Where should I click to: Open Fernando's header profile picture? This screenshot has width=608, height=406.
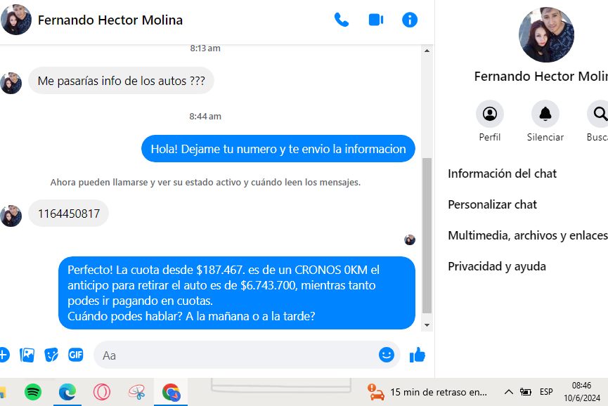pyautogui.click(x=16, y=20)
